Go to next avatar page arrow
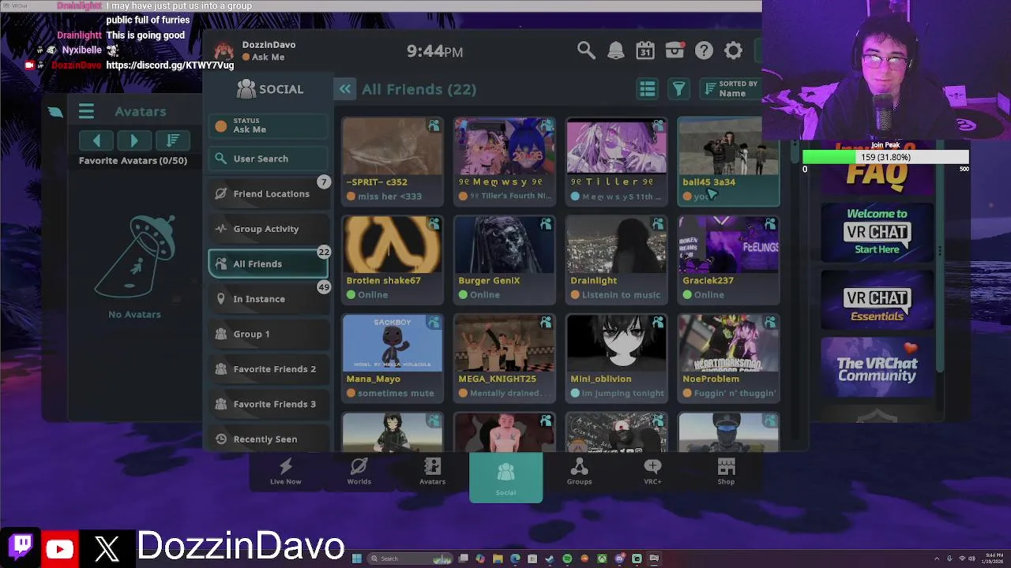Viewport: 1011px width, 568px height. [x=134, y=140]
